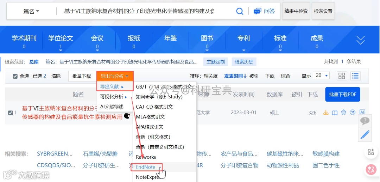Sort by 相关度
This screenshot has height=182, width=380.
point(211,76)
